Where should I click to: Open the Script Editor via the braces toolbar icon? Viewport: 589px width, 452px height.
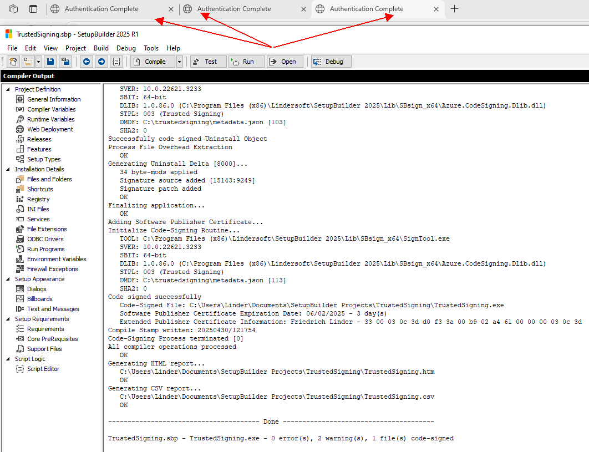[x=116, y=61]
